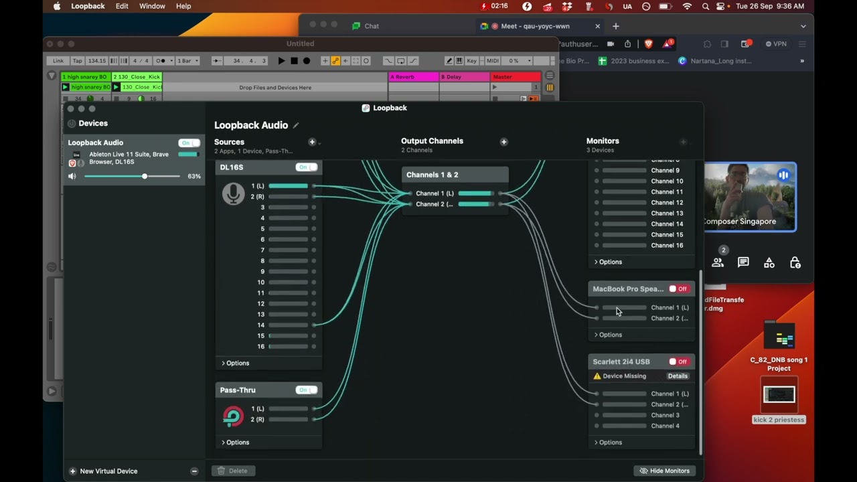The width and height of the screenshot is (857, 482).
Task: Open macOS Control Center icon
Action: pyautogui.click(x=720, y=6)
